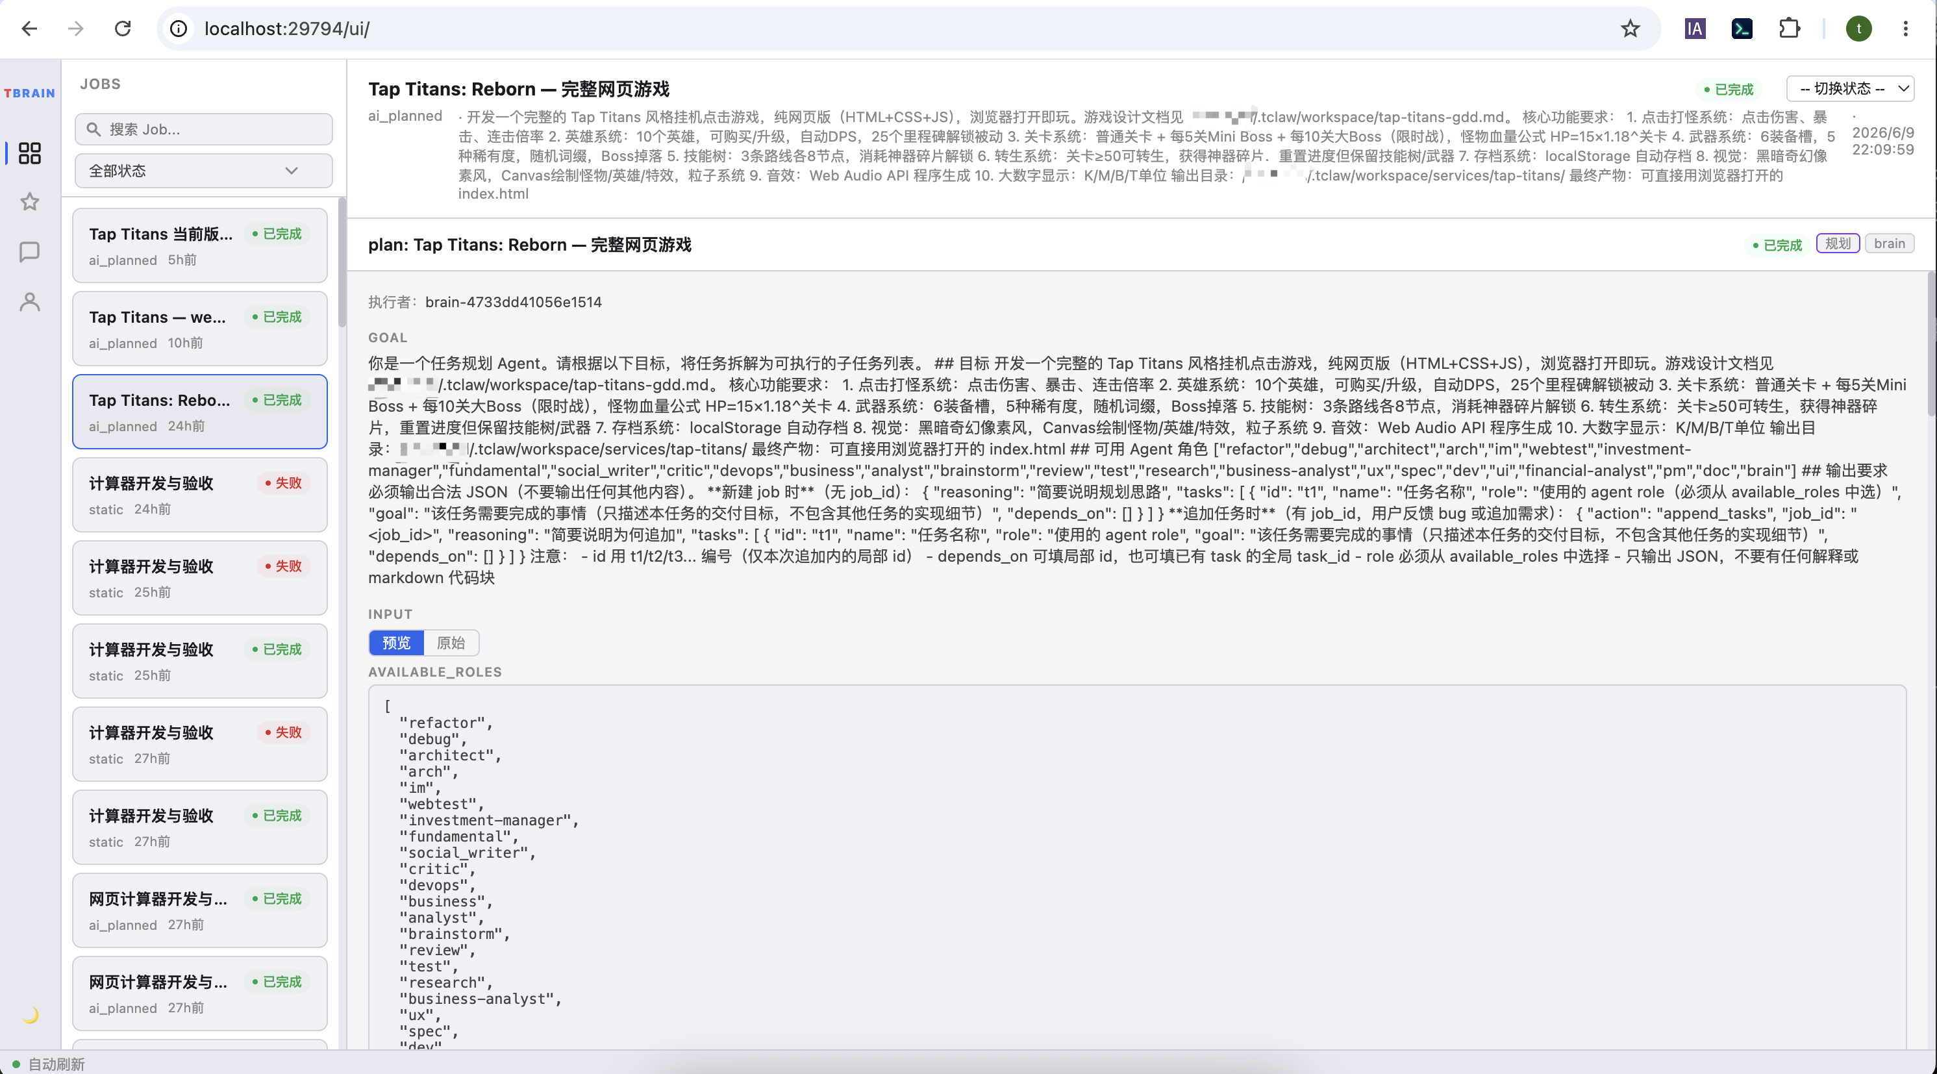Viewport: 1937px width, 1074px height.
Task: Open the chat bubble in sidebar
Action: pyautogui.click(x=29, y=251)
